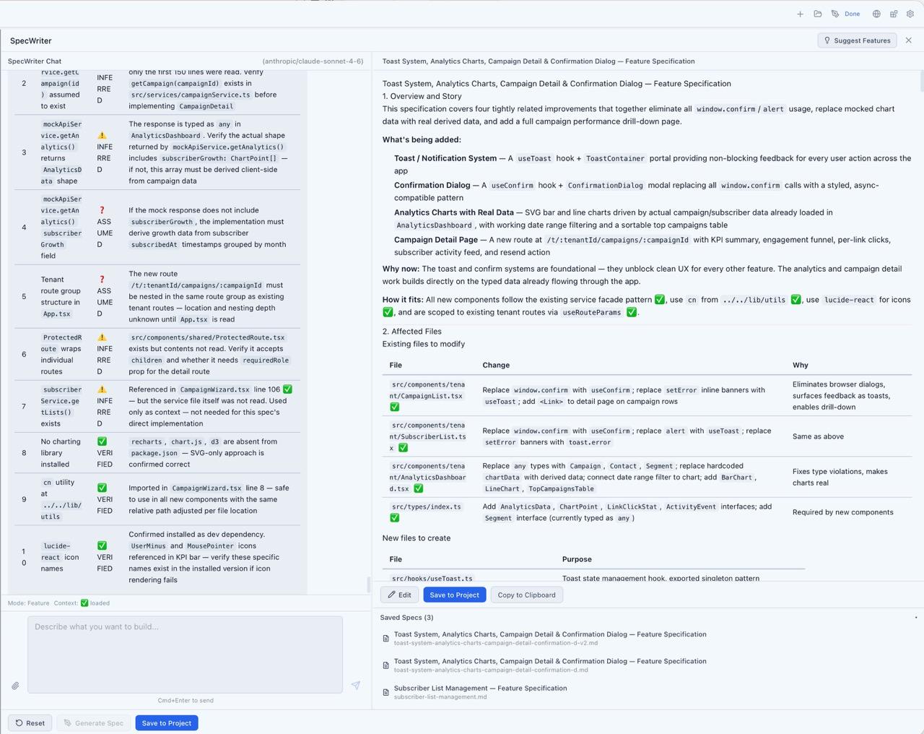Click warning icon in row 7 subscriberService

pos(102,389)
